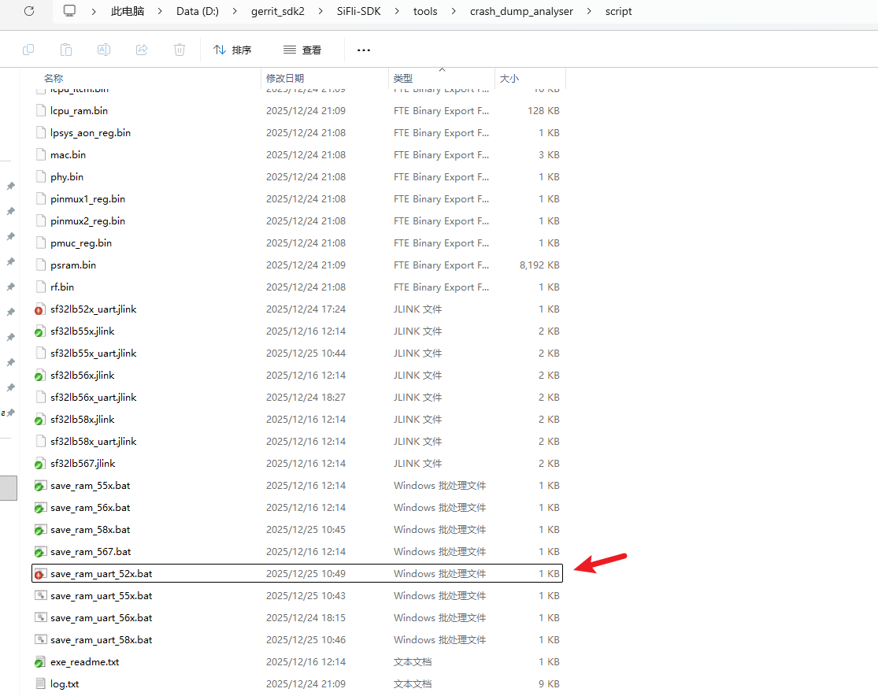The width and height of the screenshot is (878, 696).
Task: Click the monitor icon in the address bar
Action: click(69, 11)
